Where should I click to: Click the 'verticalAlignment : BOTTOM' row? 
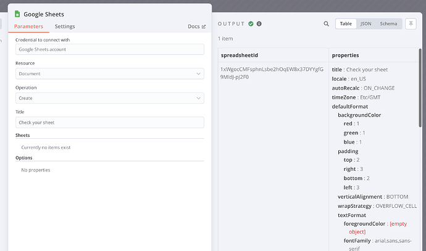pyautogui.click(x=373, y=197)
